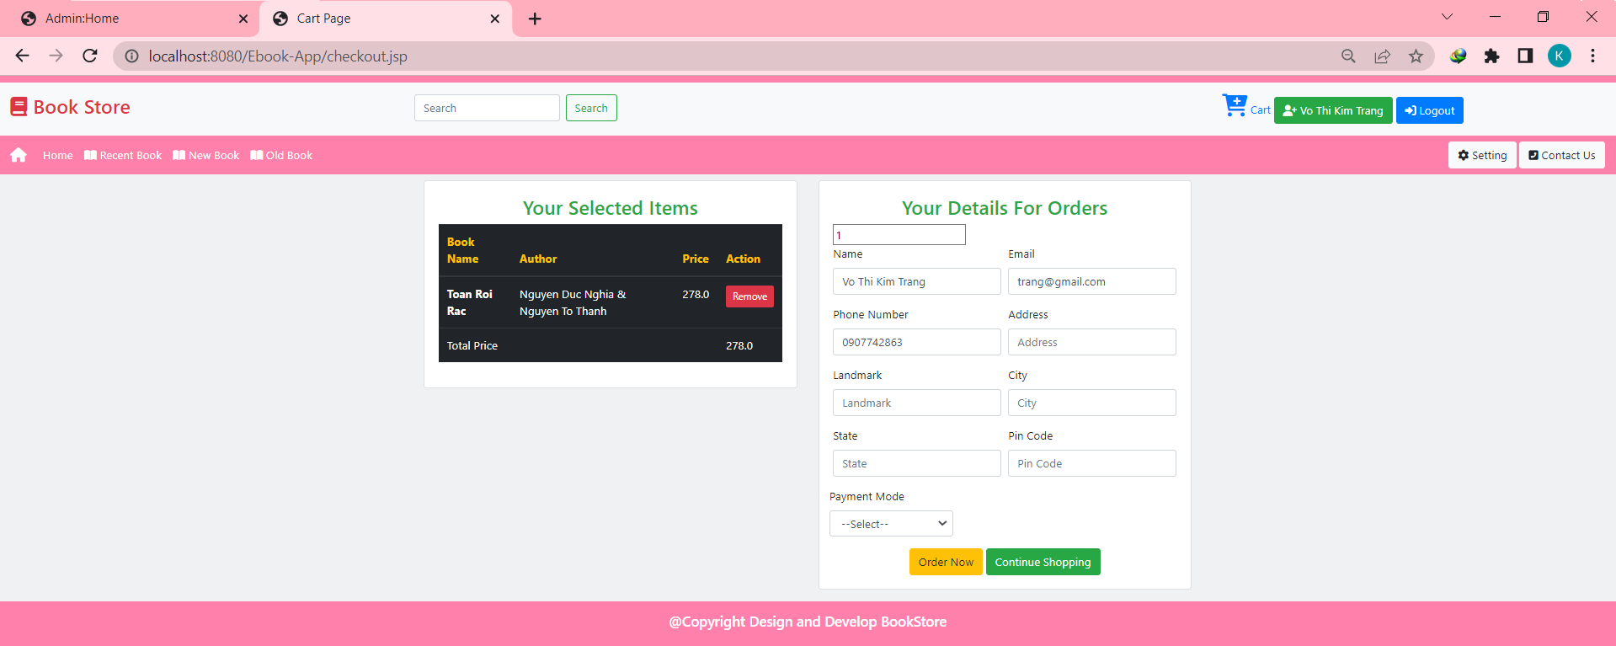Image resolution: width=1616 pixels, height=646 pixels.
Task: Bookmark this page with star icon
Action: click(1416, 56)
